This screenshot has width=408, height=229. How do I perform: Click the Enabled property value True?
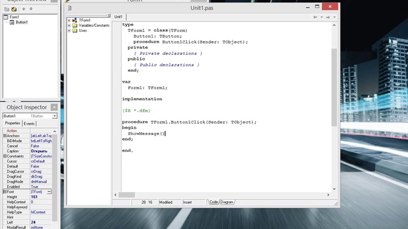34,186
